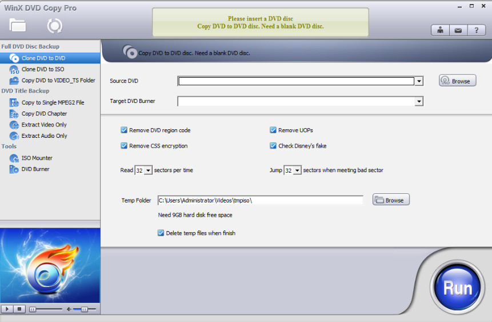Click the ISO Mounter icon
This screenshot has height=322, width=492.
[x=14, y=158]
